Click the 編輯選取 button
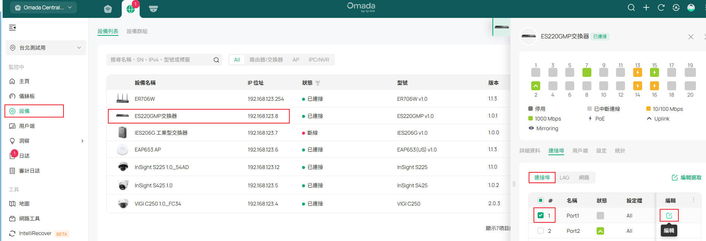Image resolution: width=706 pixels, height=241 pixels. (x=687, y=178)
